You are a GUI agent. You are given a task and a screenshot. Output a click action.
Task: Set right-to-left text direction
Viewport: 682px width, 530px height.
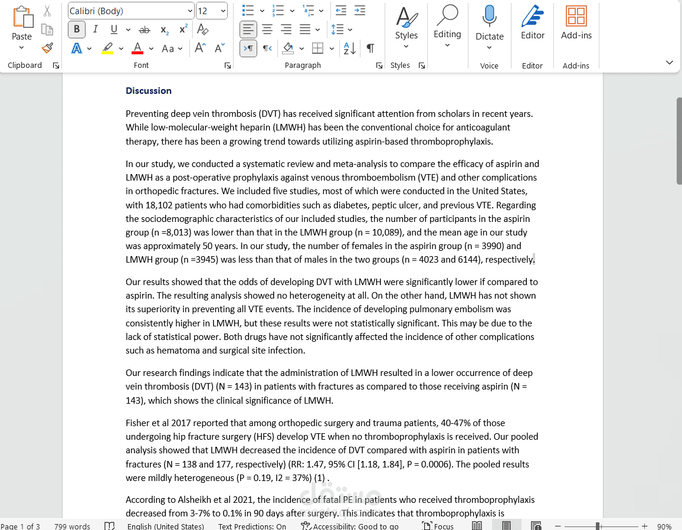tap(267, 48)
